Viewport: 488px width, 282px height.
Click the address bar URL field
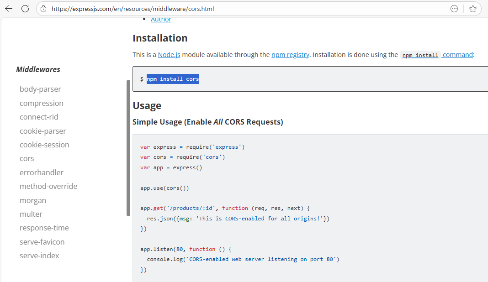coord(228,9)
